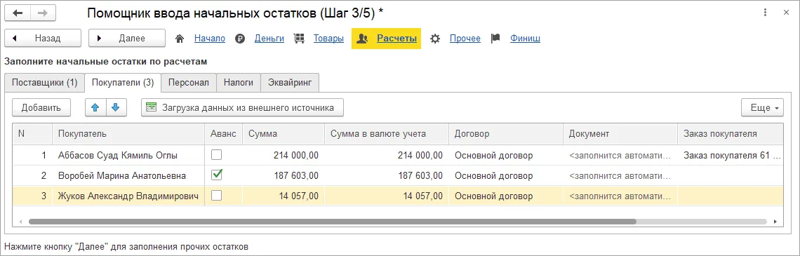
Task: Go to the Начало step link
Action: pos(210,39)
